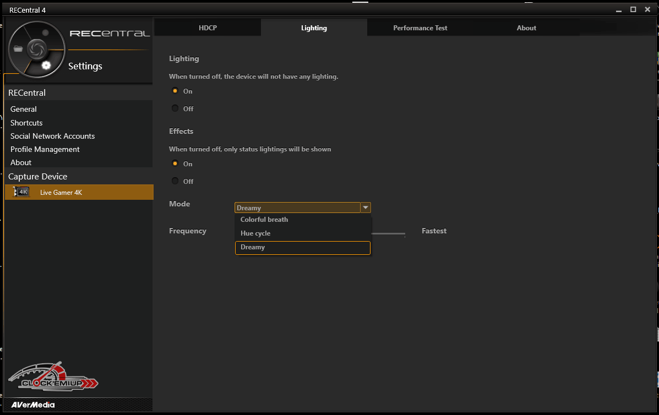Turn Lighting off with the Off radio
The height and width of the screenshot is (415, 659).
click(175, 108)
